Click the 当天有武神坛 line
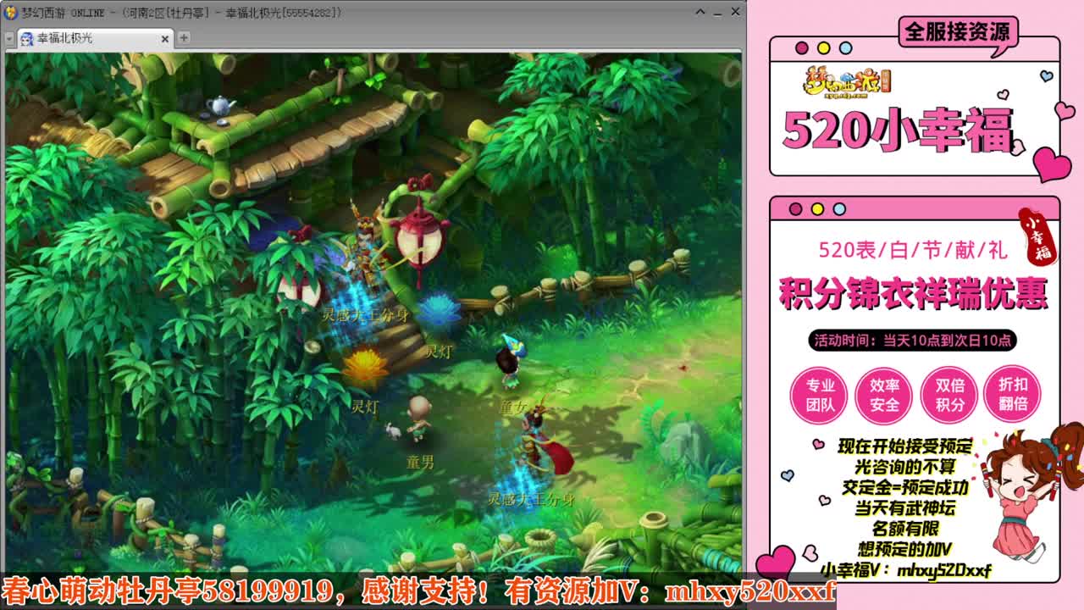Image resolution: width=1084 pixels, height=610 pixels. click(x=905, y=507)
